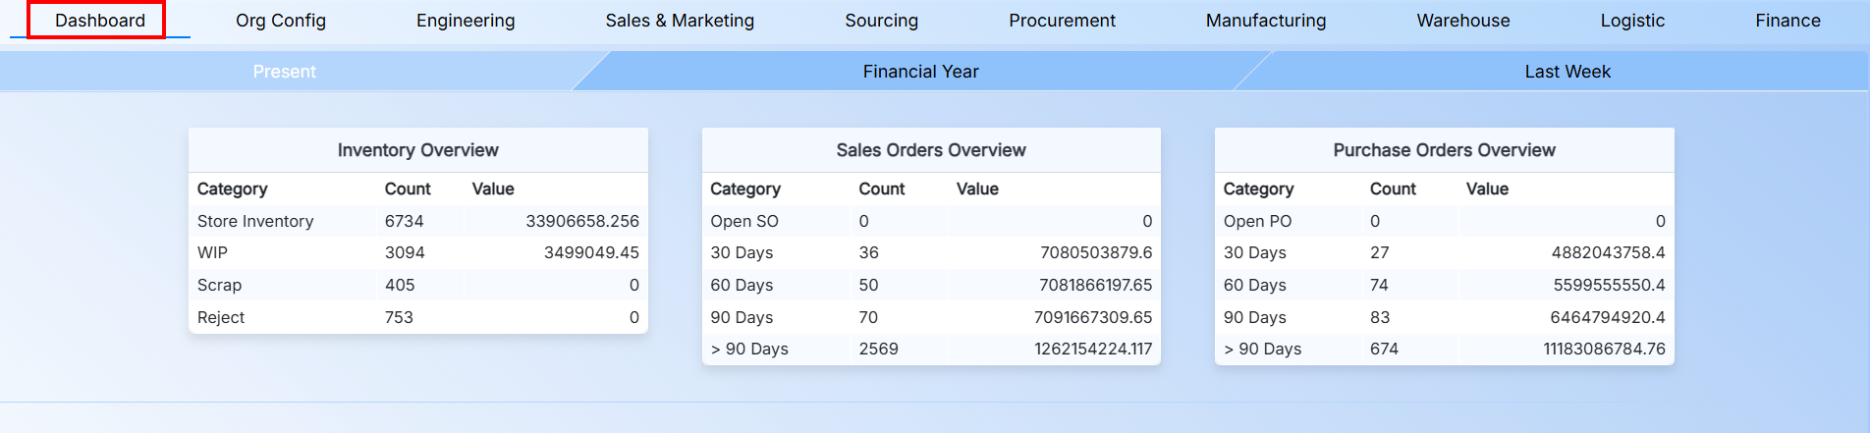The height and width of the screenshot is (433, 1870).
Task: Click the Inventory Overview heading
Action: [418, 150]
